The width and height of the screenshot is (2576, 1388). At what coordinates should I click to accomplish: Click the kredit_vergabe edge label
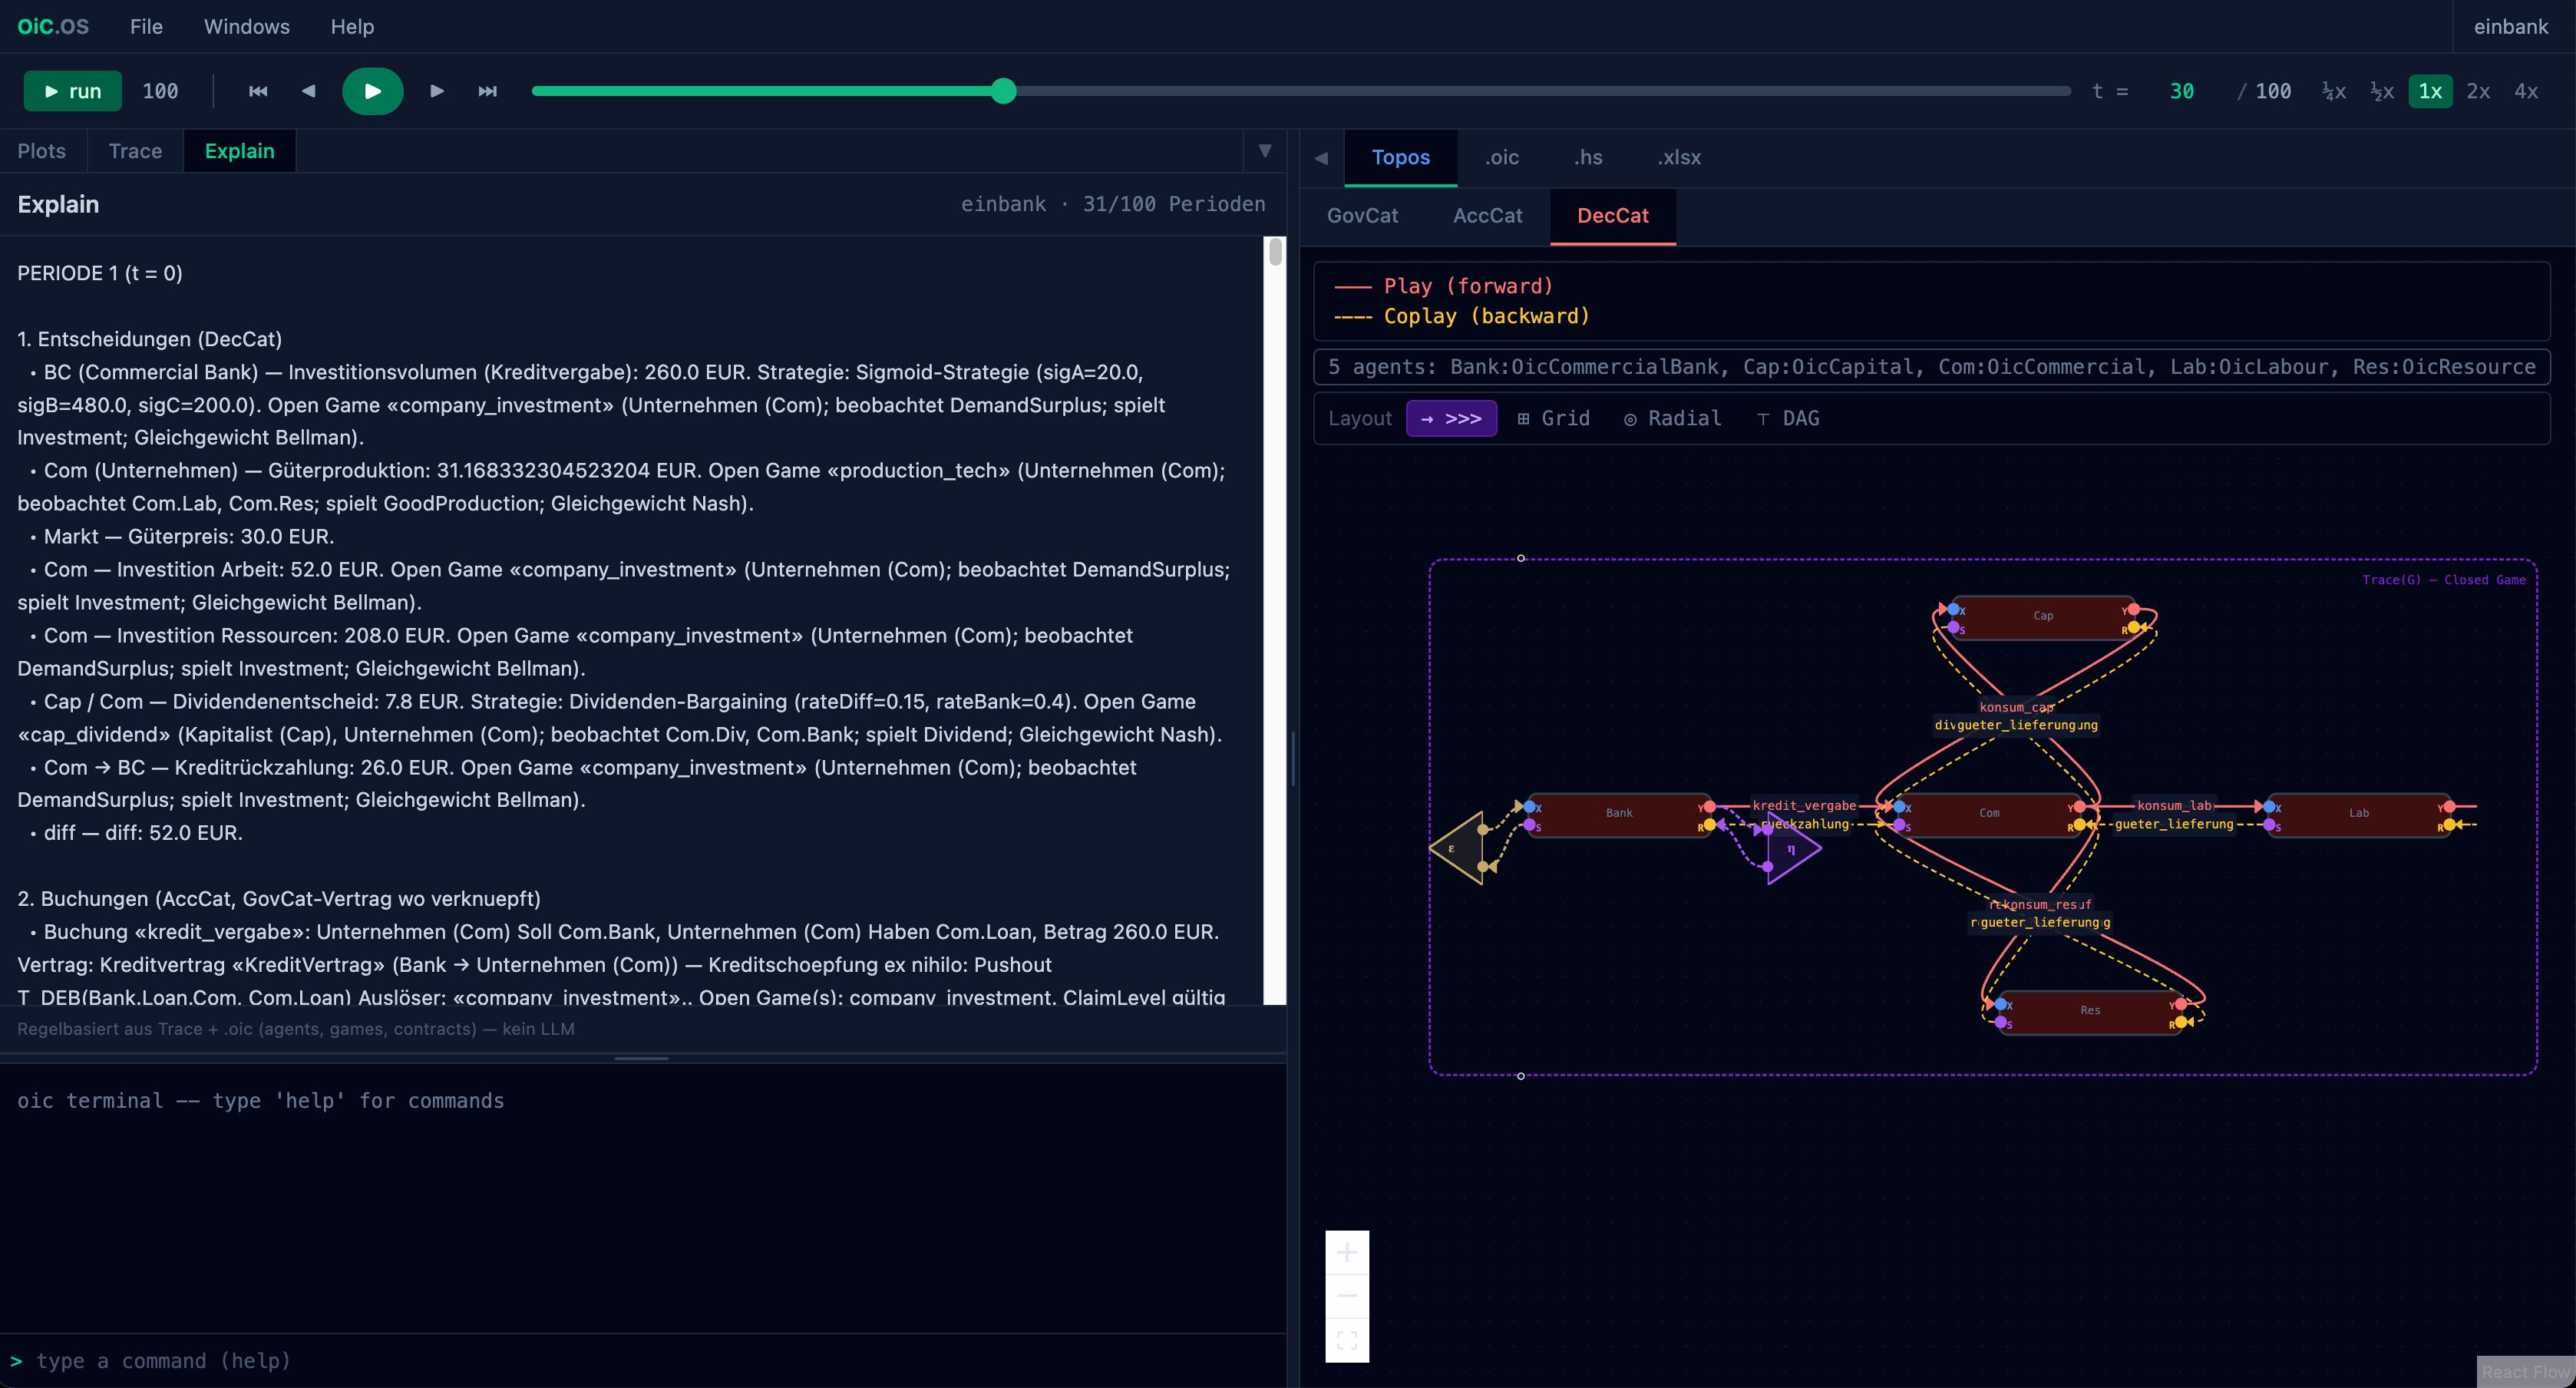(1804, 805)
